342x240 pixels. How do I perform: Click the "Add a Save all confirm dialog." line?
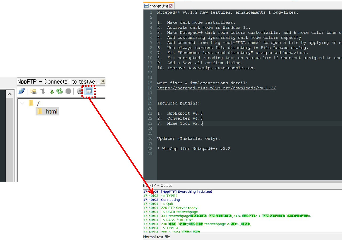200,63
